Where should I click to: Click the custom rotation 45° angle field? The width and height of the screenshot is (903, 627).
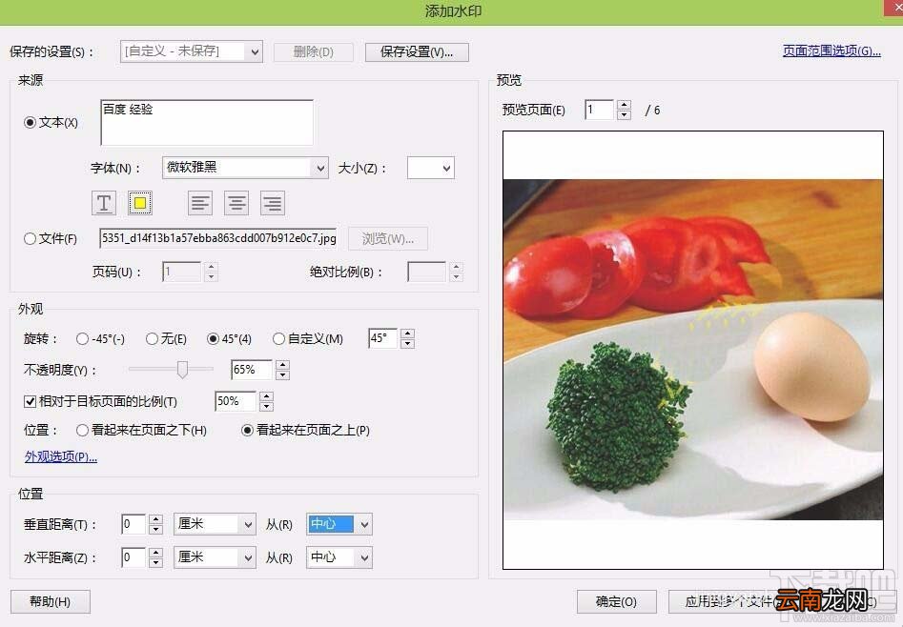point(382,338)
